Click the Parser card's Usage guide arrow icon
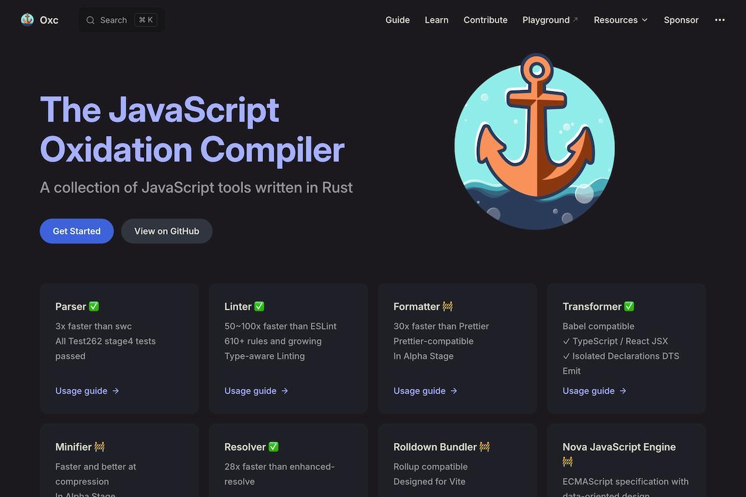 click(x=116, y=391)
